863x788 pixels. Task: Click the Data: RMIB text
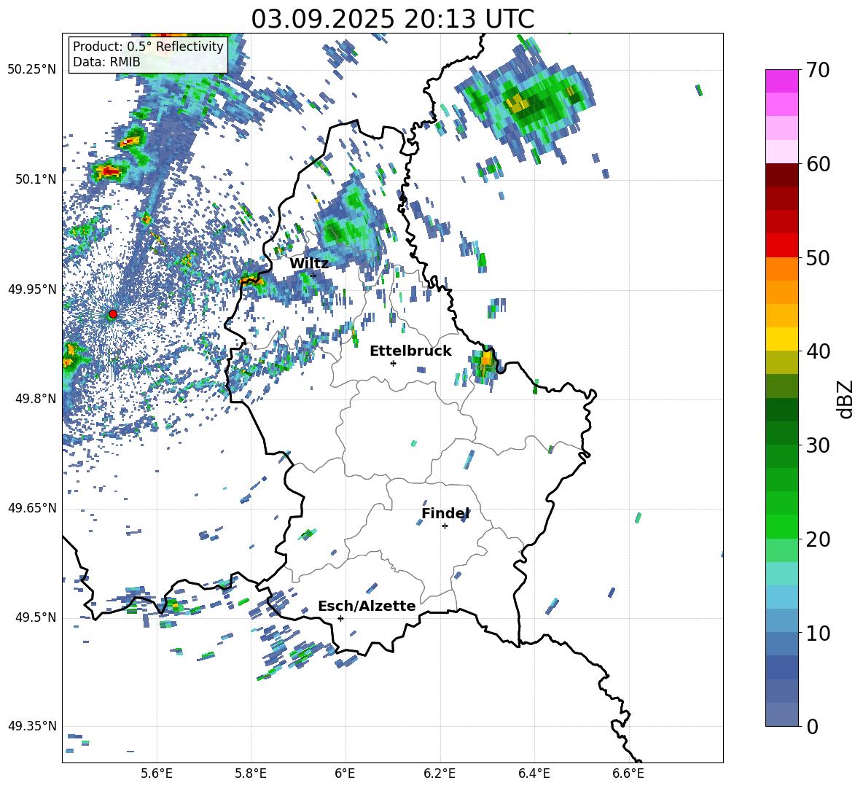(x=106, y=62)
